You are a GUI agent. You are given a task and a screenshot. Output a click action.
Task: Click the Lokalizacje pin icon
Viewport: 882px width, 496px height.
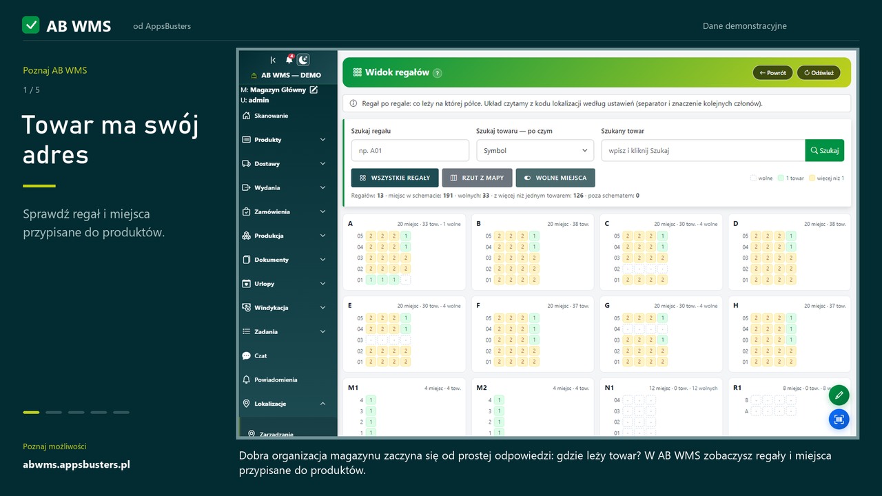(247, 404)
